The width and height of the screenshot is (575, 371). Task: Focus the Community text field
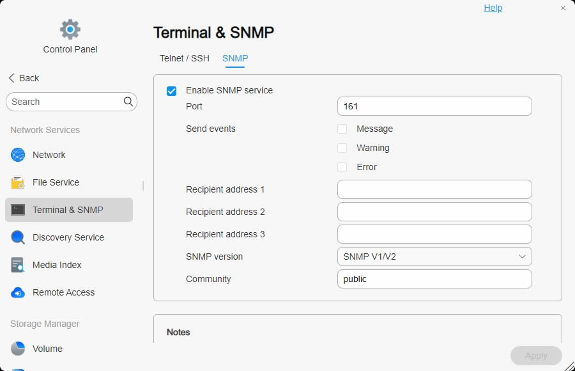[x=434, y=279]
